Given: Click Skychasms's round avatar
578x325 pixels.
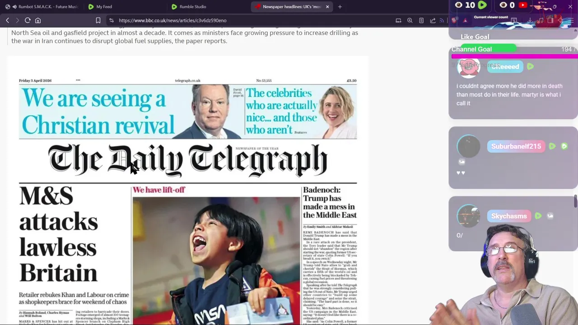Looking at the screenshot, I should click(x=468, y=216).
